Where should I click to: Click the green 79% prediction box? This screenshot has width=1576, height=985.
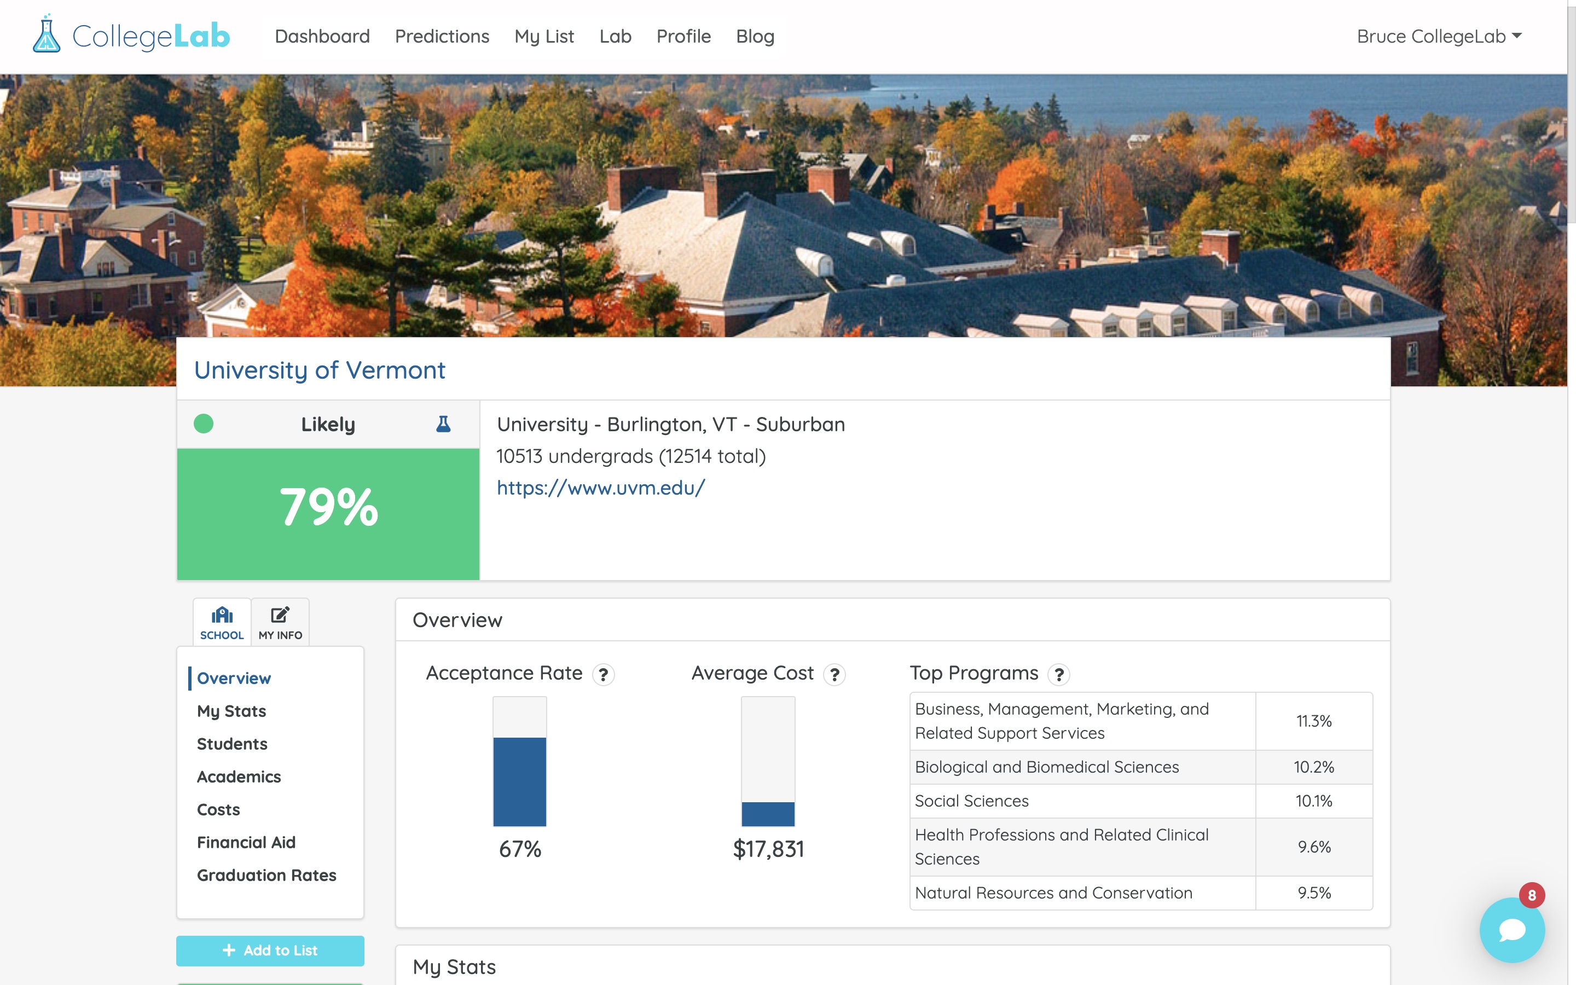(328, 514)
